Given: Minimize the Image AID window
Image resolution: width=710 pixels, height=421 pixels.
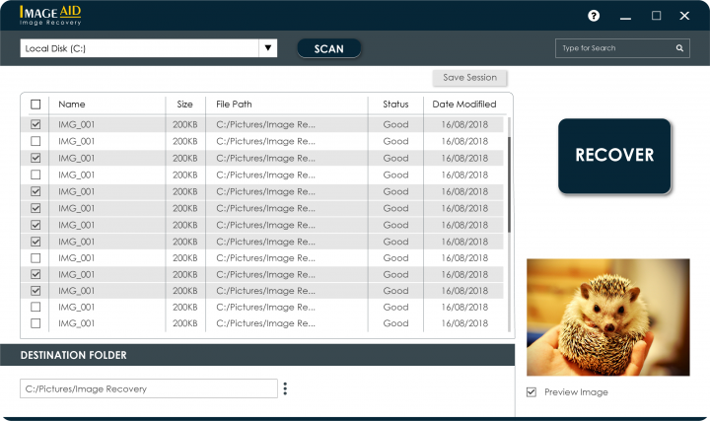Looking at the screenshot, I should (625, 19).
